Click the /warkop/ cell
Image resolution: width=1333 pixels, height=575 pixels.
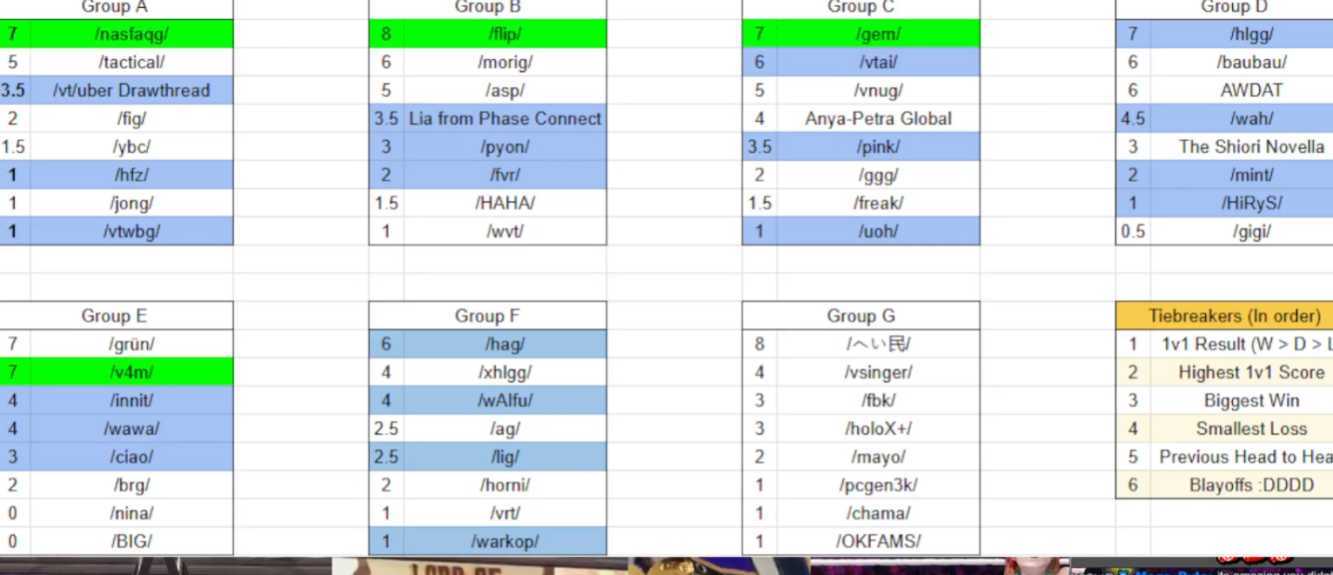[x=505, y=542]
